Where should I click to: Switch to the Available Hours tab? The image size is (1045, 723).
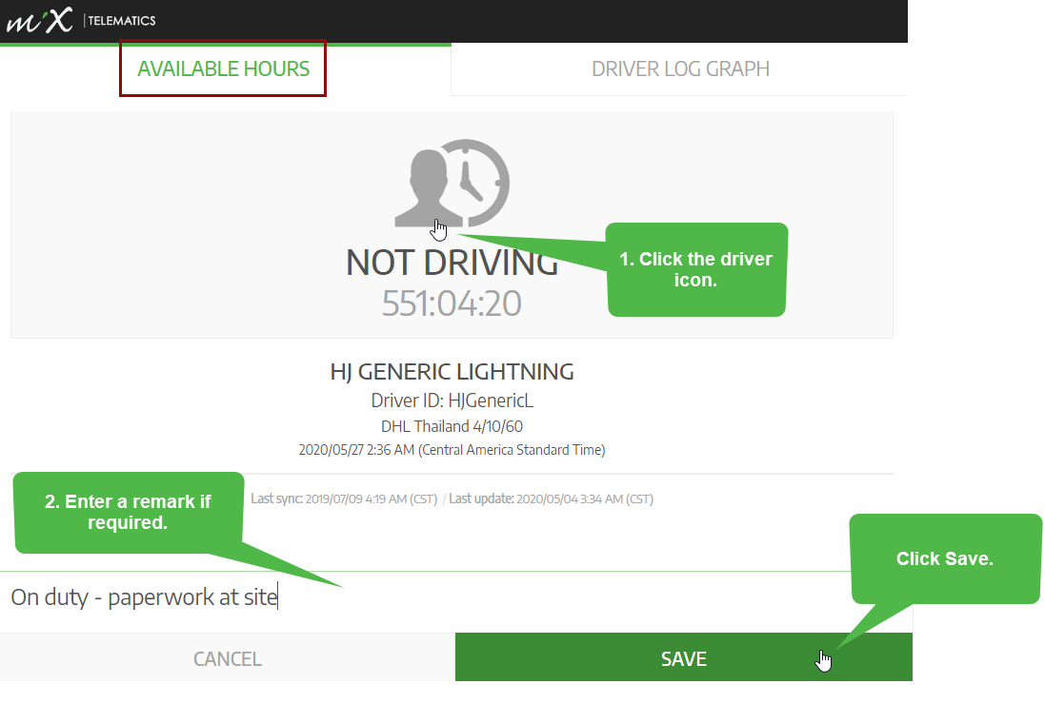tap(223, 68)
